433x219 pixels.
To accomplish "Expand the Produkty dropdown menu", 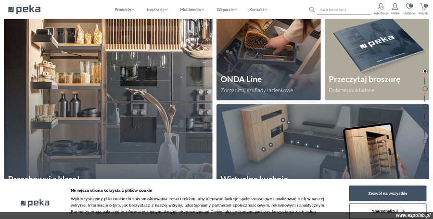I will (x=125, y=10).
